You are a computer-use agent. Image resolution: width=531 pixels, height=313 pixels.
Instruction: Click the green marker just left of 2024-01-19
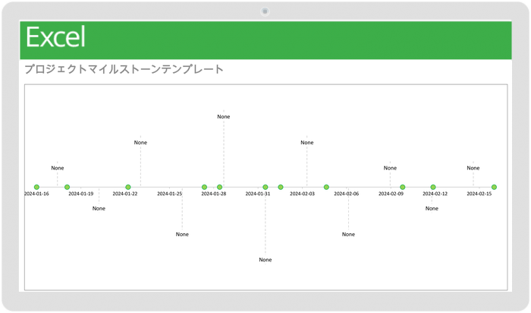pyautogui.click(x=67, y=187)
